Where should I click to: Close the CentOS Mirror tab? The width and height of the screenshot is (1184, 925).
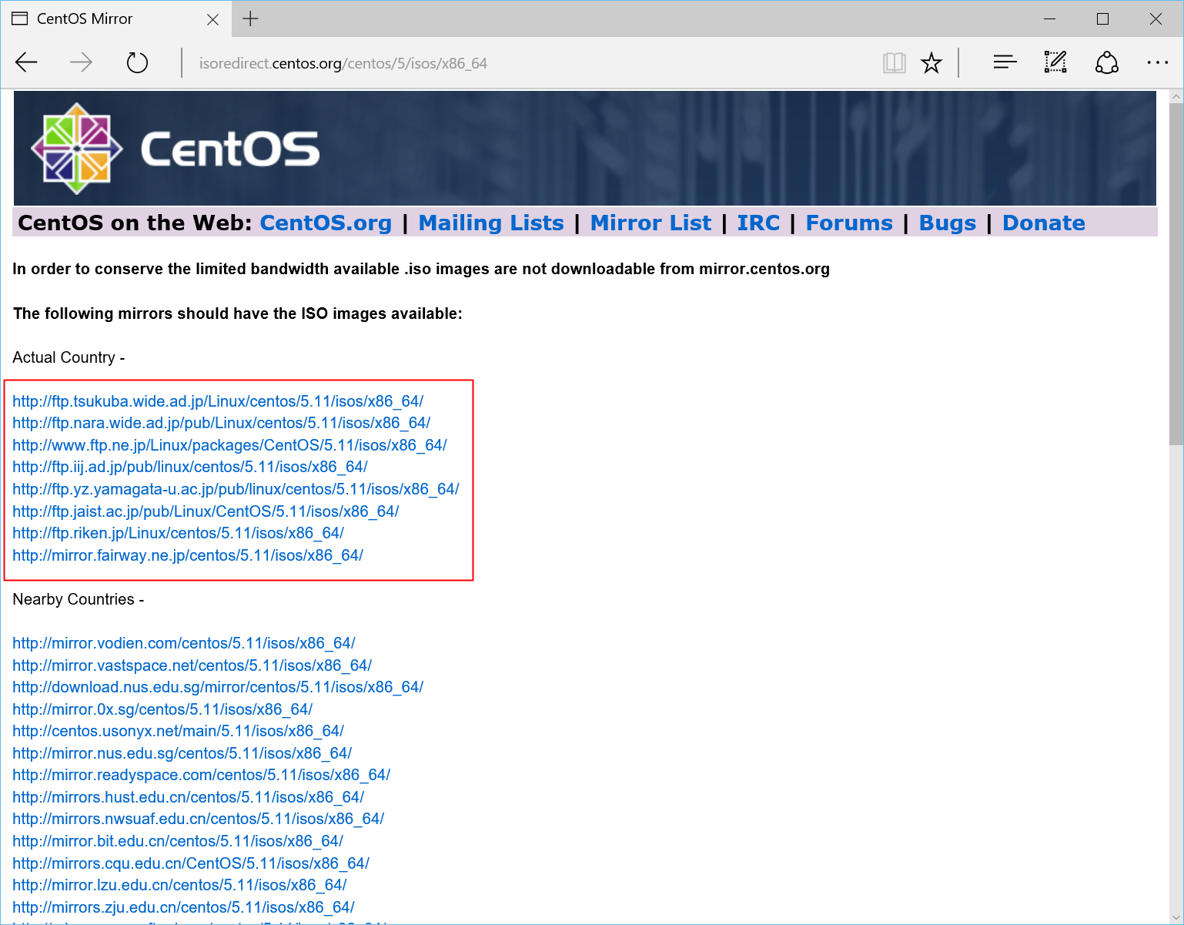click(213, 19)
